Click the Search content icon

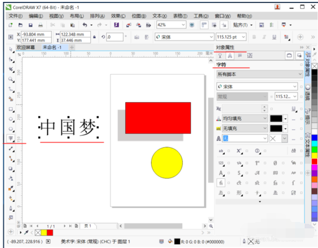(116, 25)
